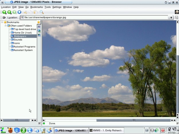
Task: Click inside the Location URL field
Action: click(95, 17)
